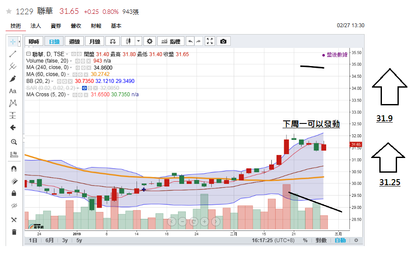Set range to 6月
This screenshot has height=259, width=410.
[49, 240]
